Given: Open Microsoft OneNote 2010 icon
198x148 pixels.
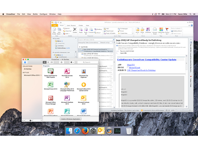Looking at the screenshot, I should tap(67, 98).
